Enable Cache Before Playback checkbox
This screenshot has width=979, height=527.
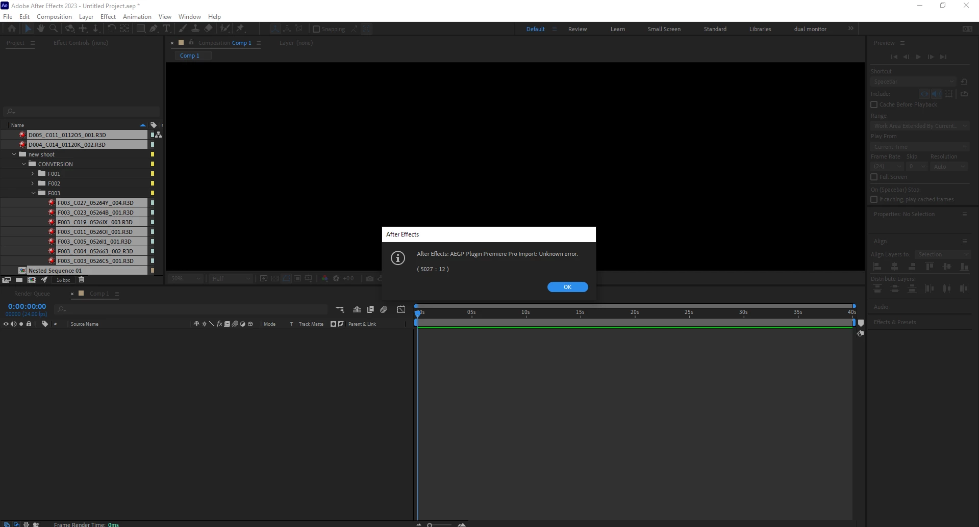click(874, 104)
